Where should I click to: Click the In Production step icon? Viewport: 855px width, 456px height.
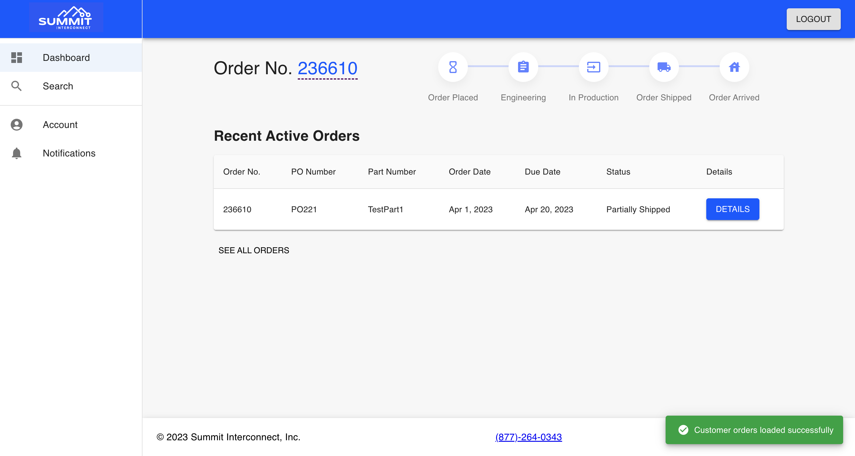pyautogui.click(x=593, y=67)
